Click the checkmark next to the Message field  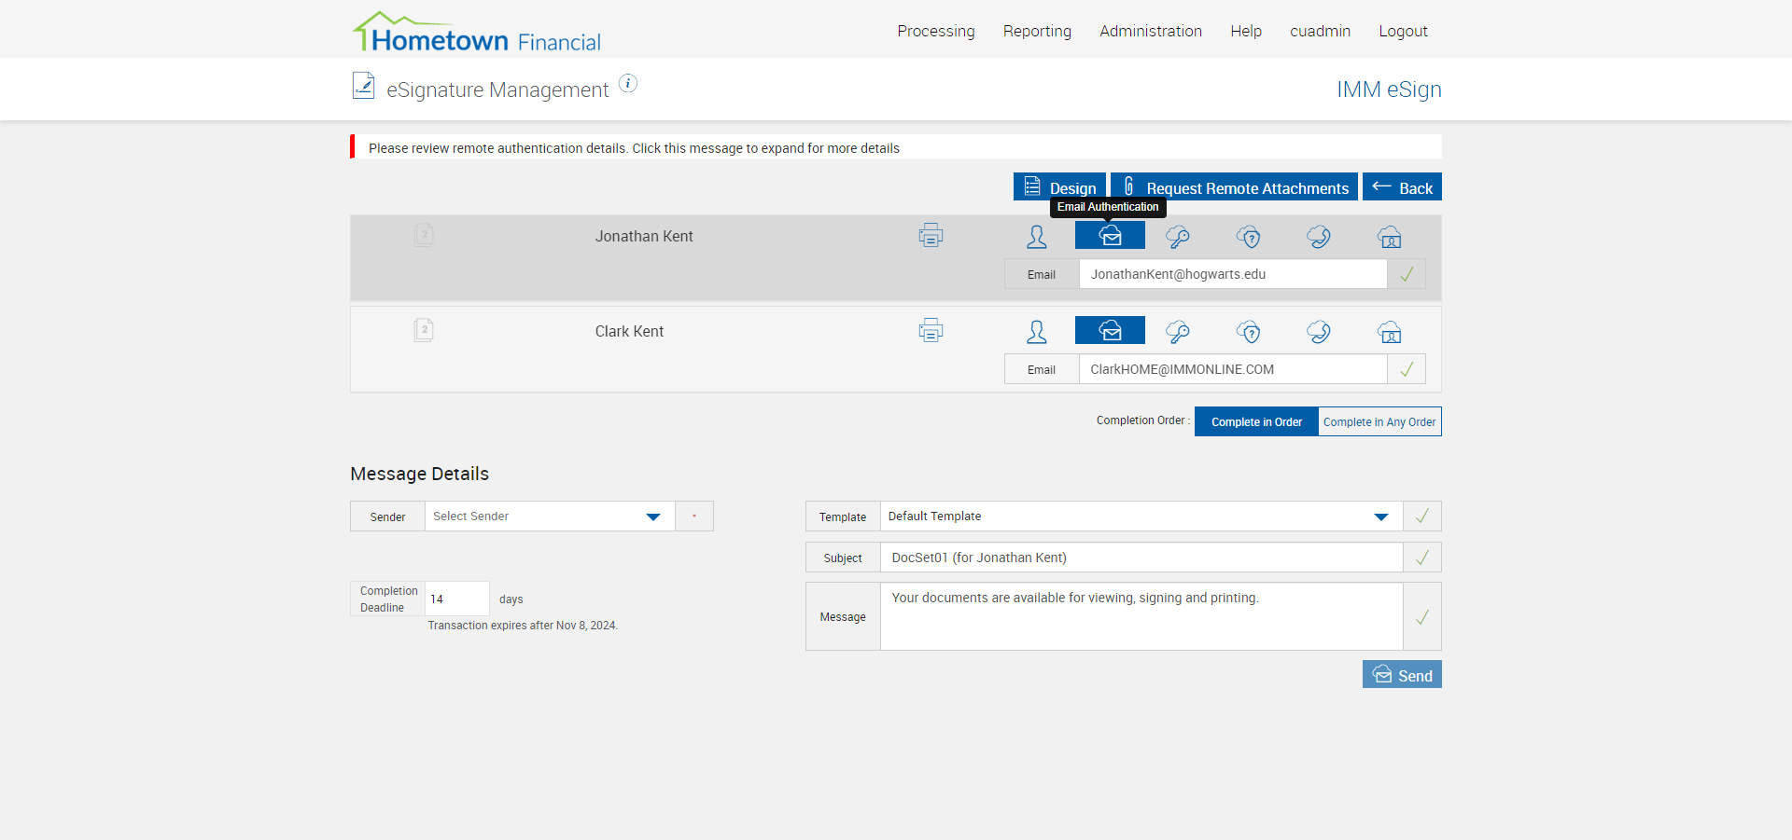1422,617
